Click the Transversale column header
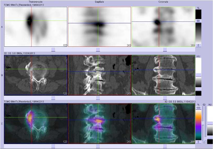 pyautogui.click(x=35, y=2)
